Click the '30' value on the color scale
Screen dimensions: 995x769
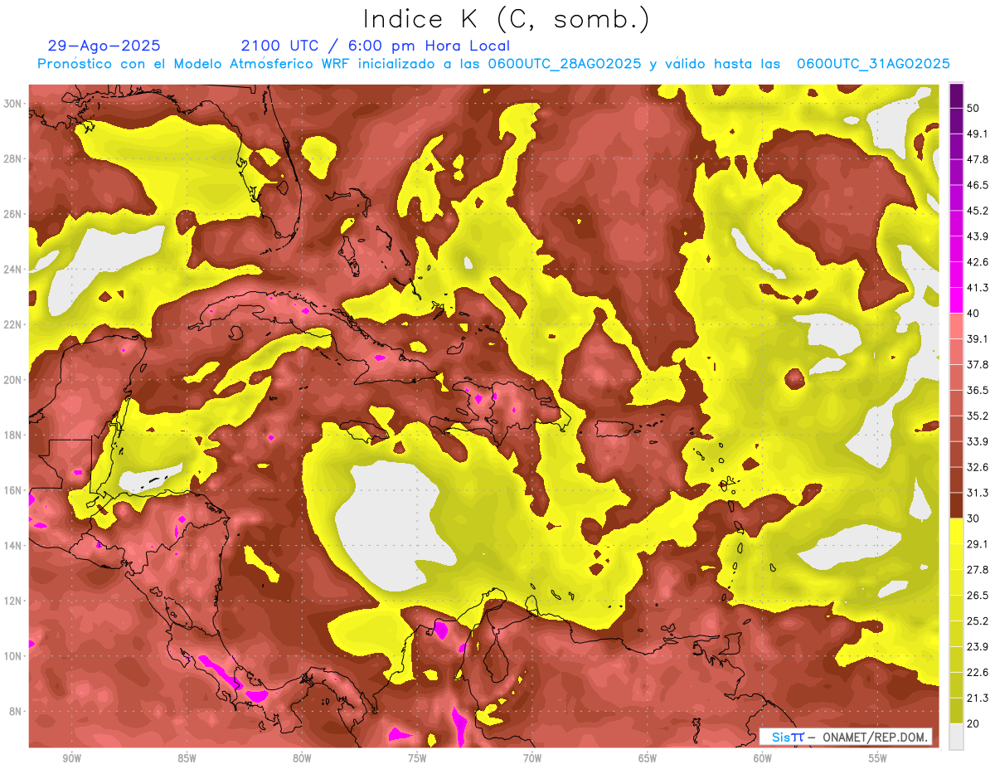(974, 518)
